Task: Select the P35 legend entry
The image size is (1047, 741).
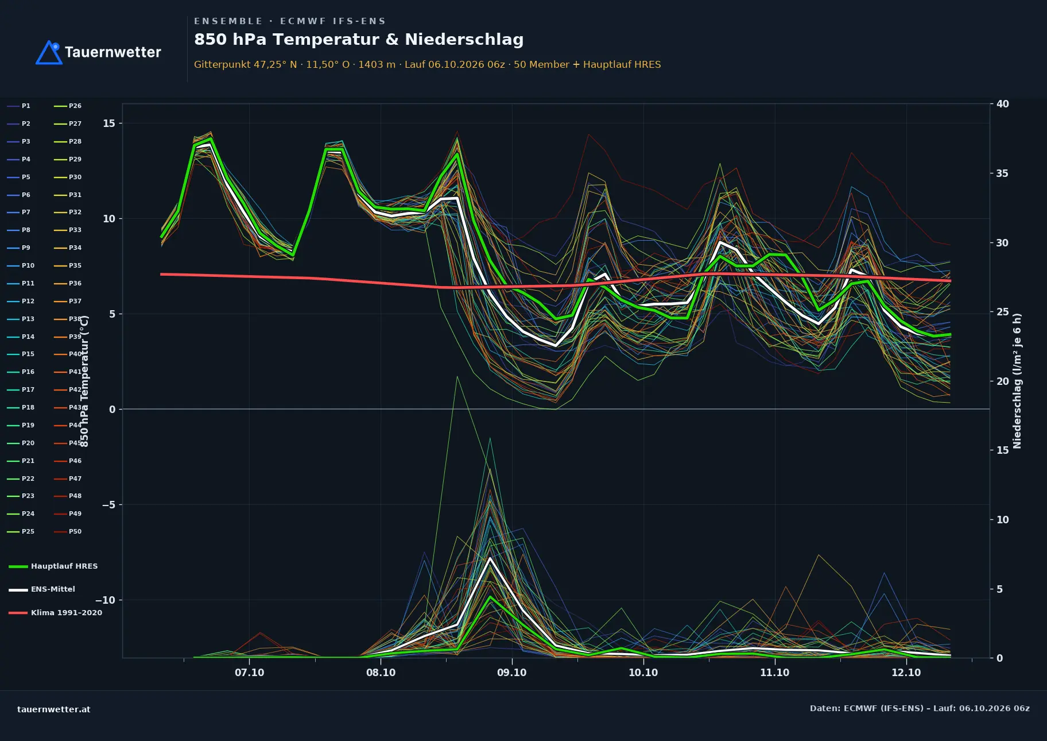Action: pos(68,266)
